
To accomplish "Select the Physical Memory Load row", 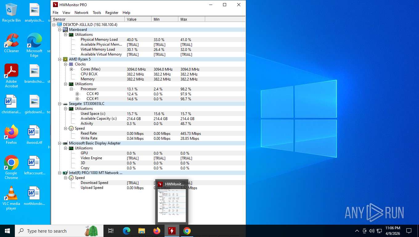I will (148, 39).
